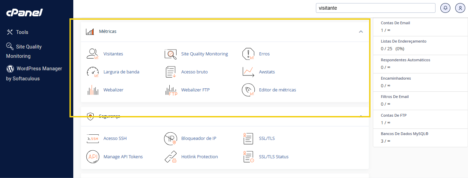
Task: Open the Bloqueador de IP icon
Action: 170,139
